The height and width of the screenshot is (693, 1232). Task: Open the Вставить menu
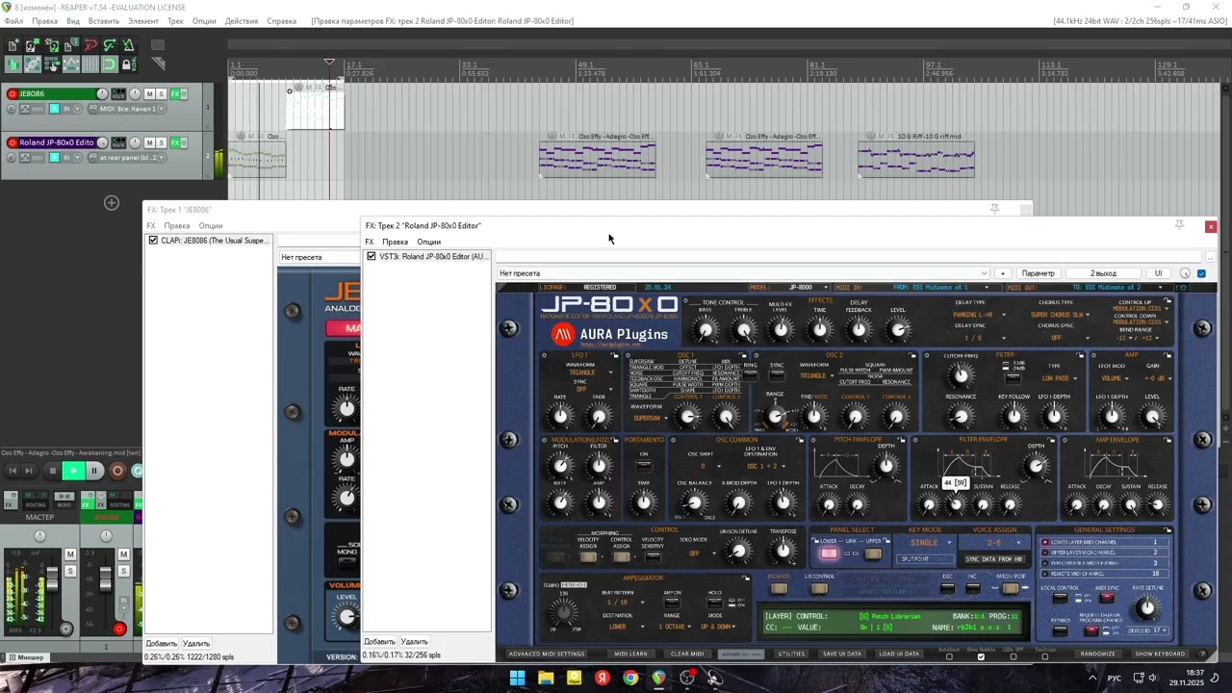(103, 21)
